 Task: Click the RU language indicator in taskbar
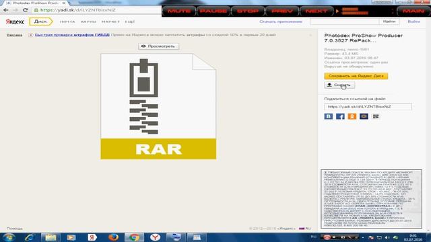click(x=313, y=237)
